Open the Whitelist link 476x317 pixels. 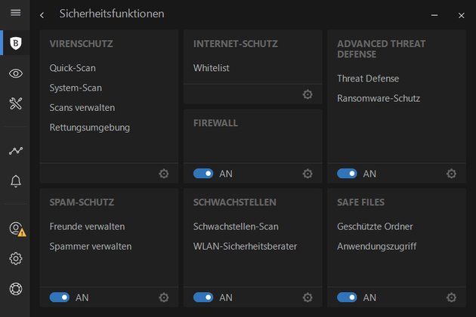tap(212, 68)
